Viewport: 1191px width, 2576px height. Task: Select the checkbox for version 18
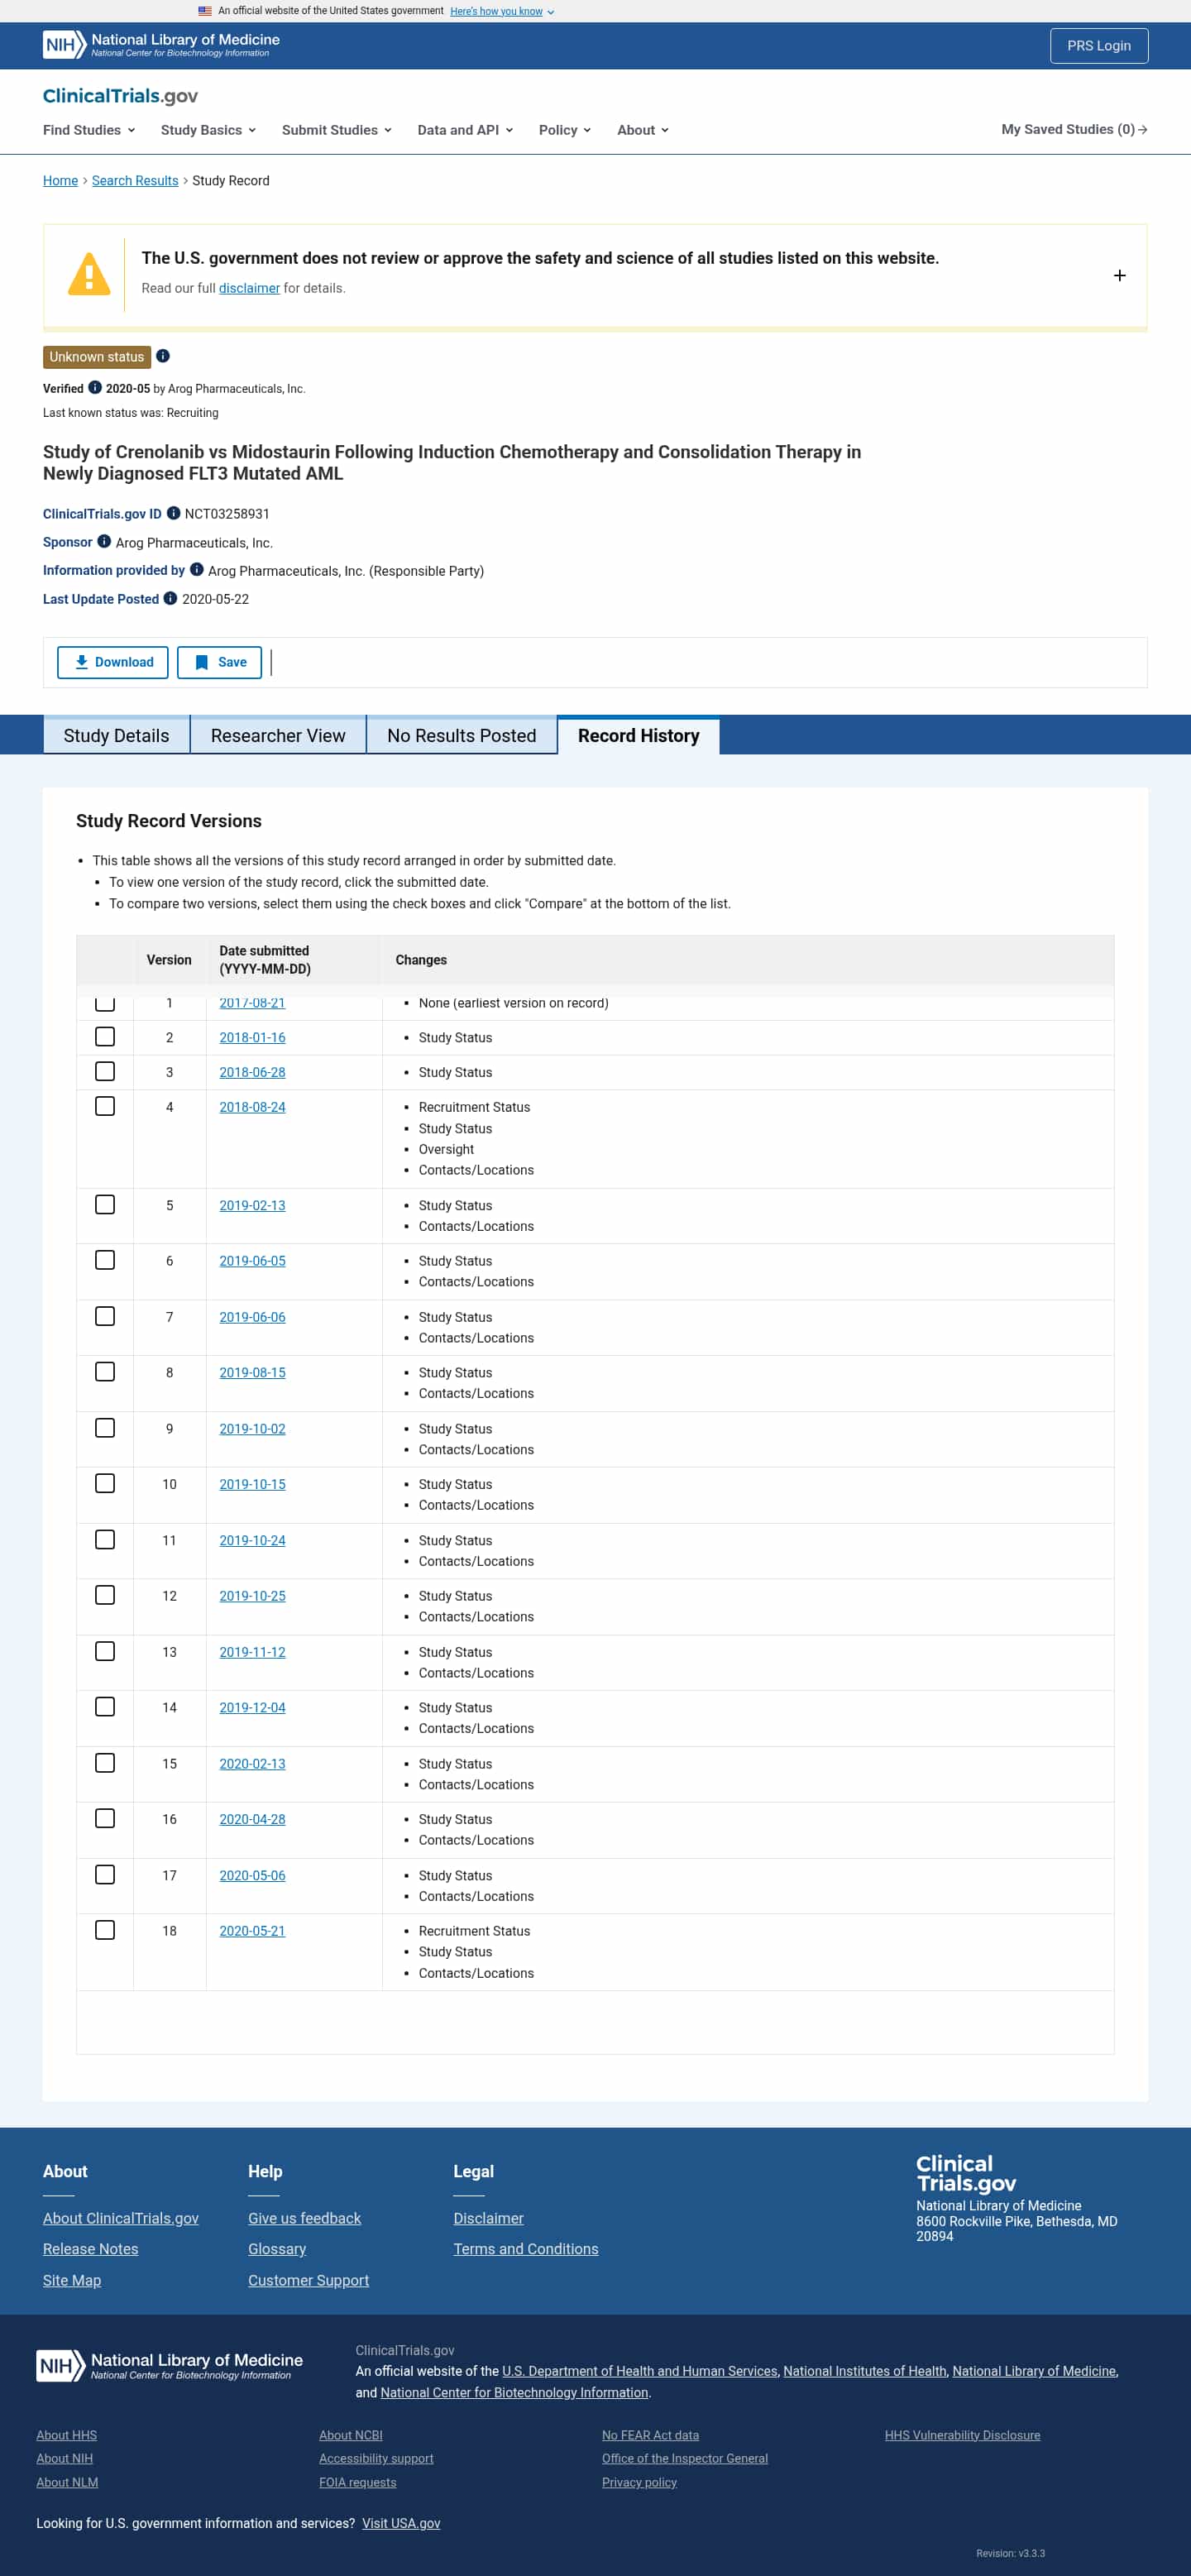(x=105, y=1930)
